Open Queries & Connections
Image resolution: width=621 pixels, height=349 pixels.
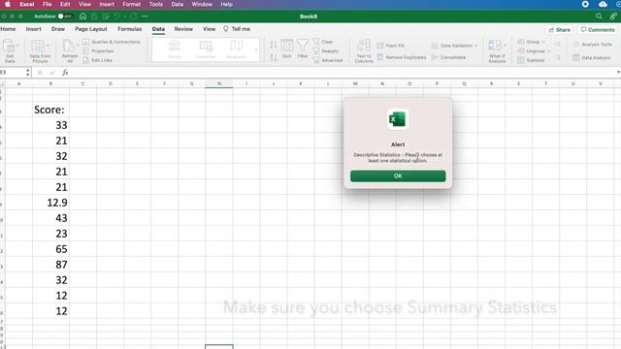[112, 42]
